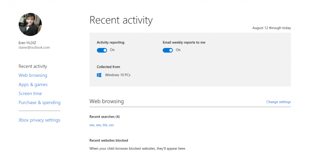The width and height of the screenshot is (315, 158).
Task: Click the 'Windows 10 PCs' text
Action: 118,75
